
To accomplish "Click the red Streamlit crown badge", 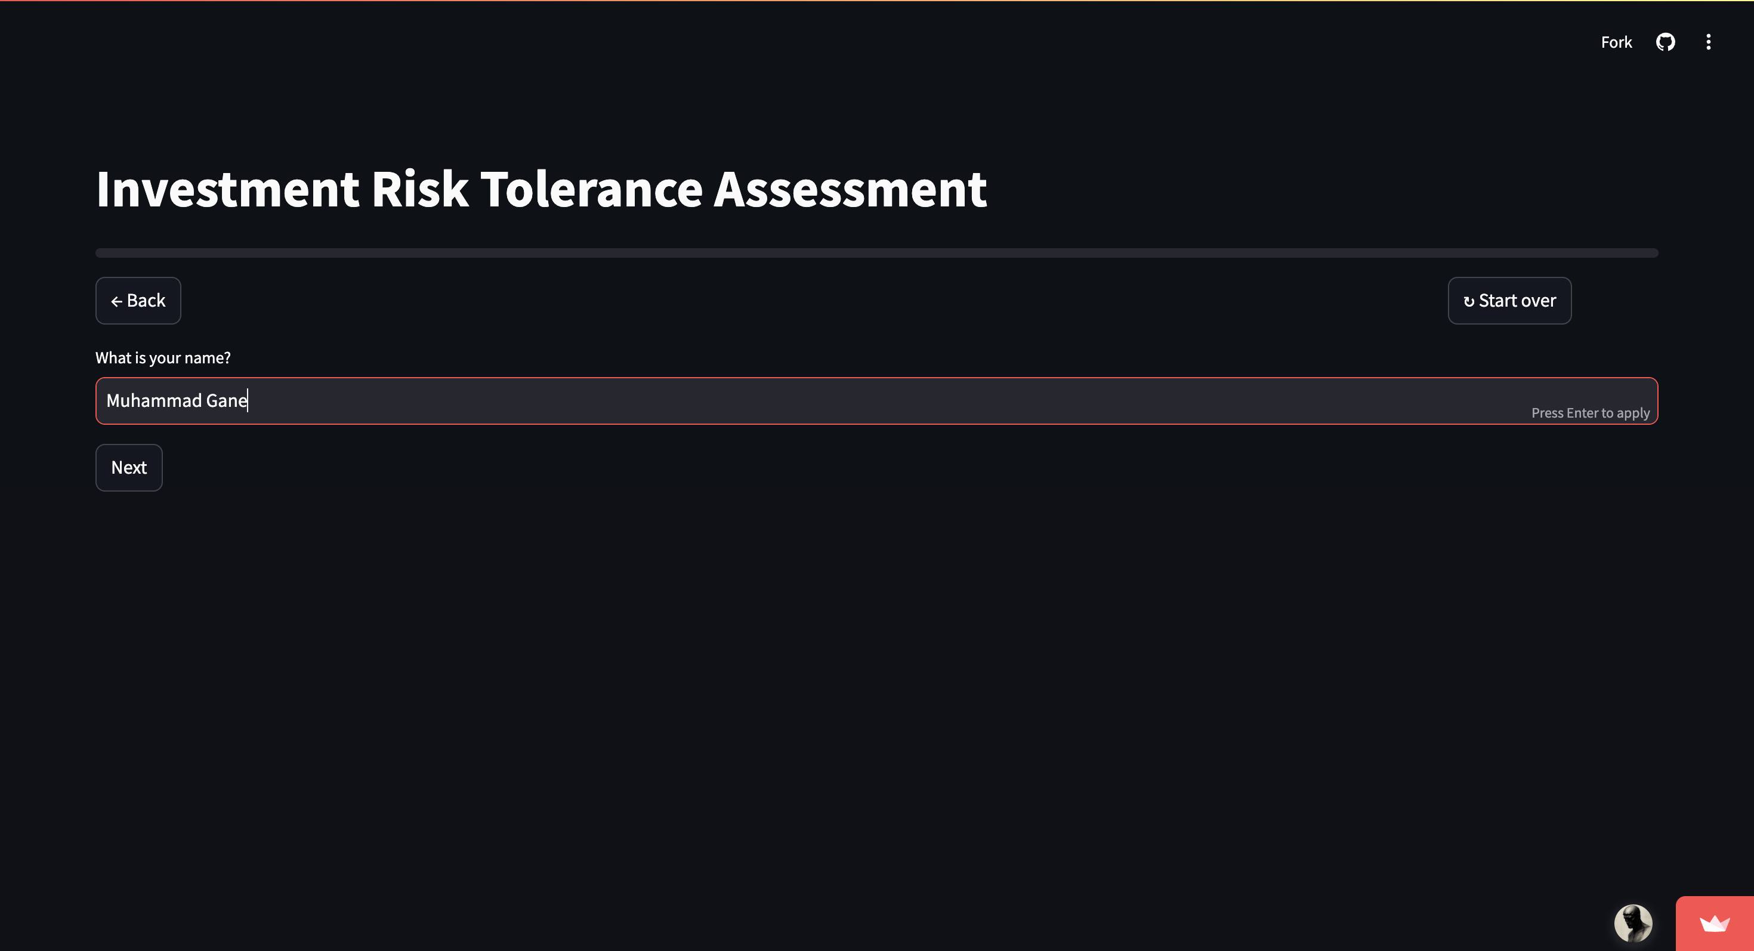I will pos(1714,924).
